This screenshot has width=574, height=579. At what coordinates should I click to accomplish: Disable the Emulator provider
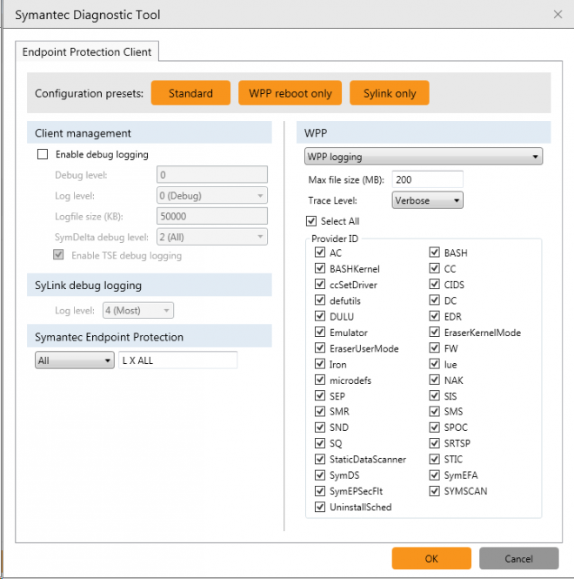[320, 332]
